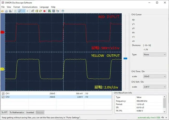The image size is (169, 120).
Task: Click the print icon in the toolbar
Action: point(6,11)
